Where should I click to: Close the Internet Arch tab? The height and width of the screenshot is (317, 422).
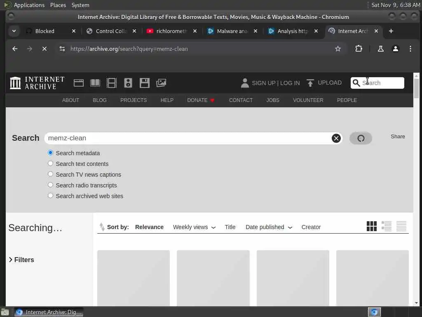(376, 31)
